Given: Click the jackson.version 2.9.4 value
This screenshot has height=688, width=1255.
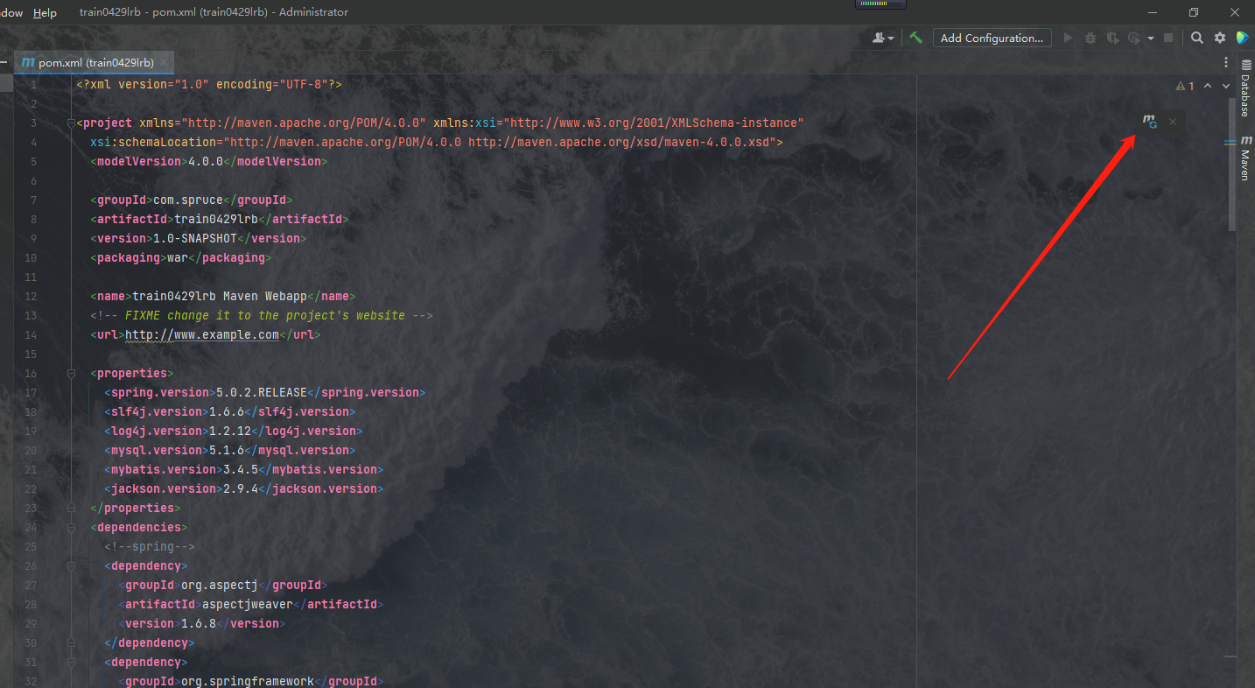Looking at the screenshot, I should click(x=241, y=488).
